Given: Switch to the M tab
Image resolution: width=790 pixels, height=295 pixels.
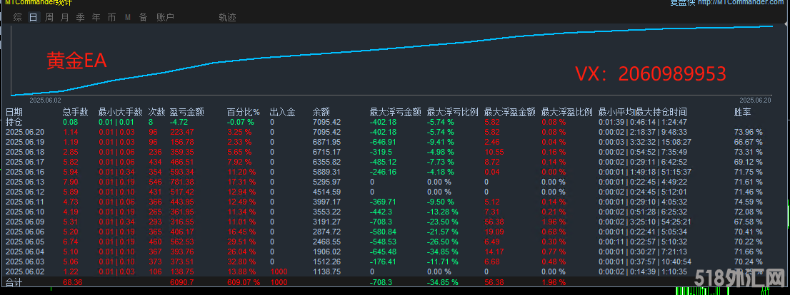Looking at the screenshot, I should [x=127, y=18].
